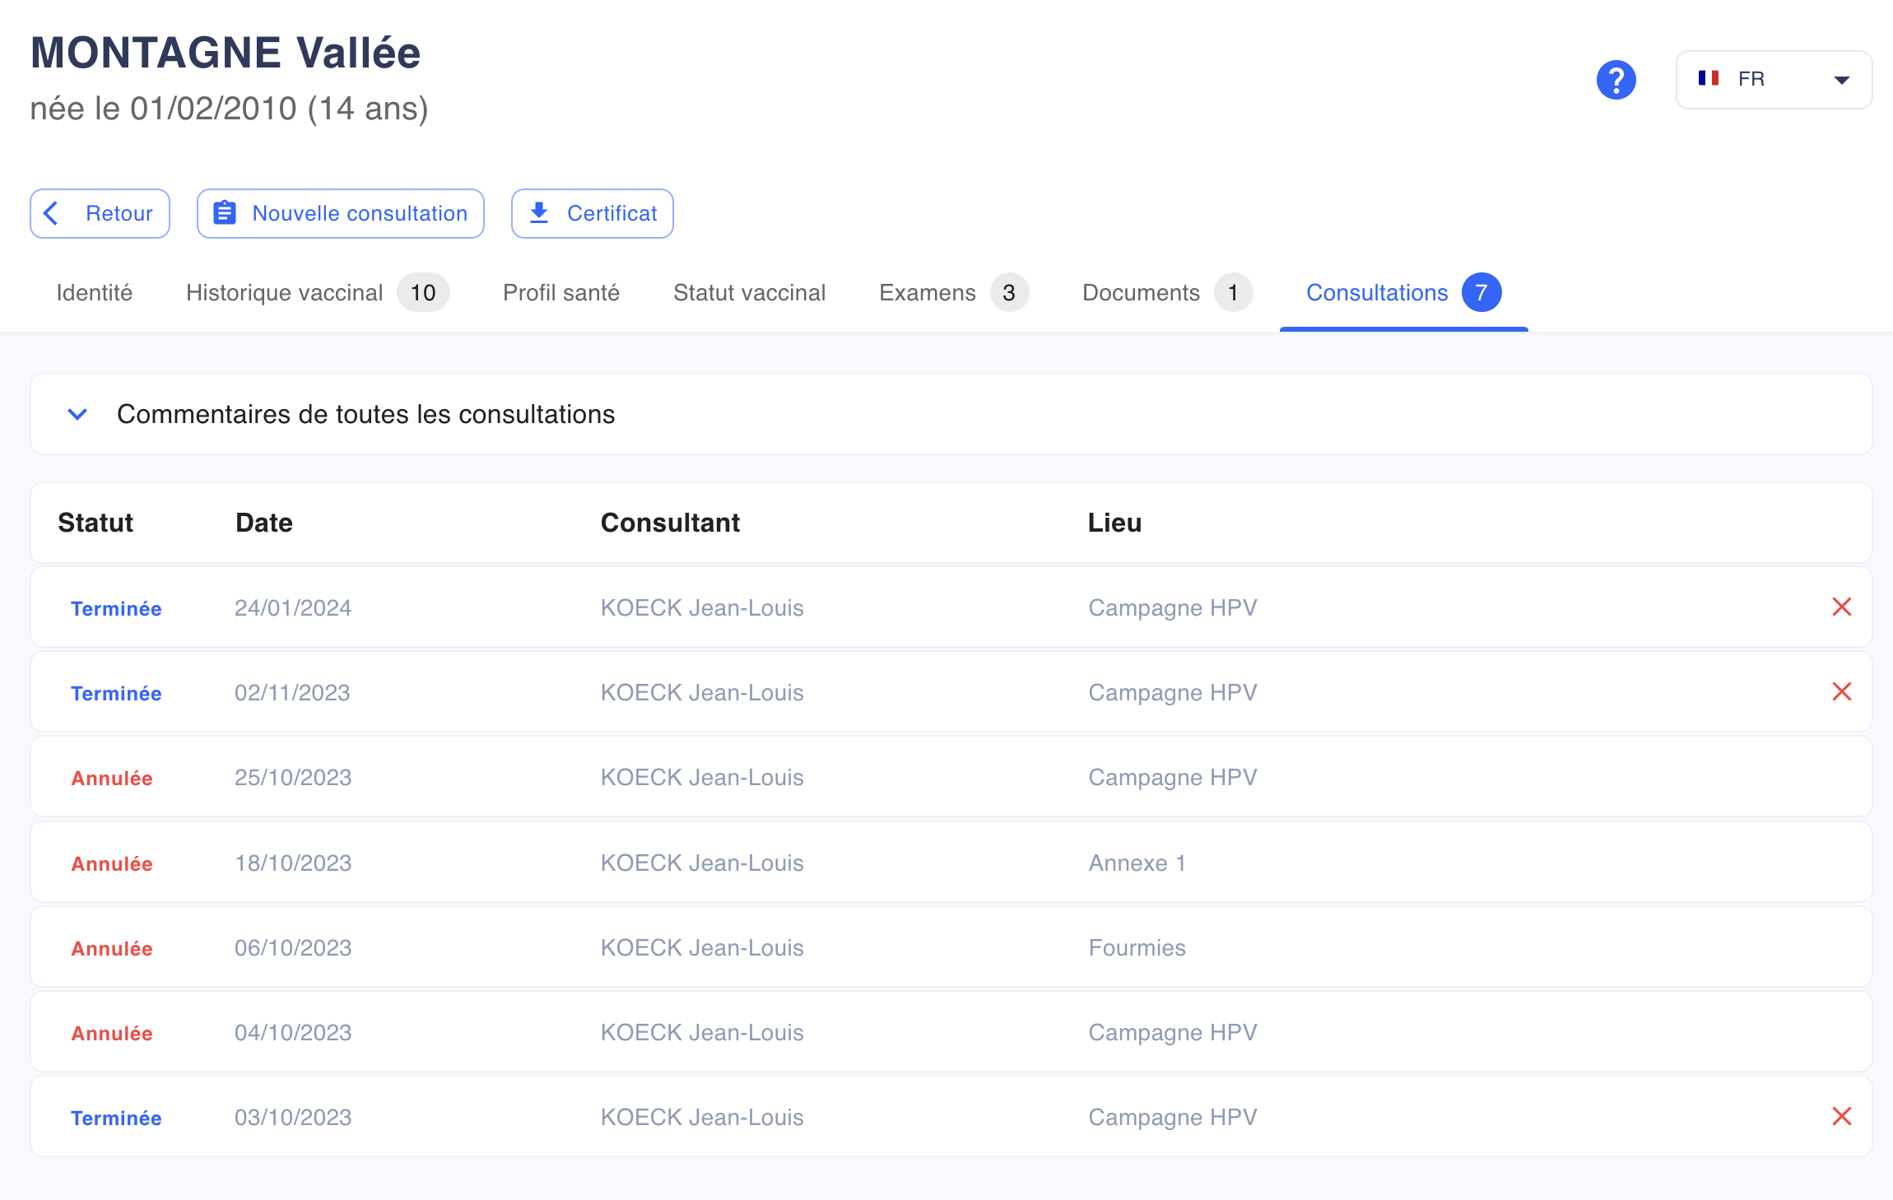Image resolution: width=1893 pixels, height=1200 pixels.
Task: Click the Annulée status dated 04/10/2023
Action: tap(112, 1033)
